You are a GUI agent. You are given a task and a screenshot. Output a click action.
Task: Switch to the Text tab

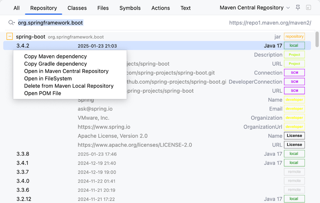(186, 8)
